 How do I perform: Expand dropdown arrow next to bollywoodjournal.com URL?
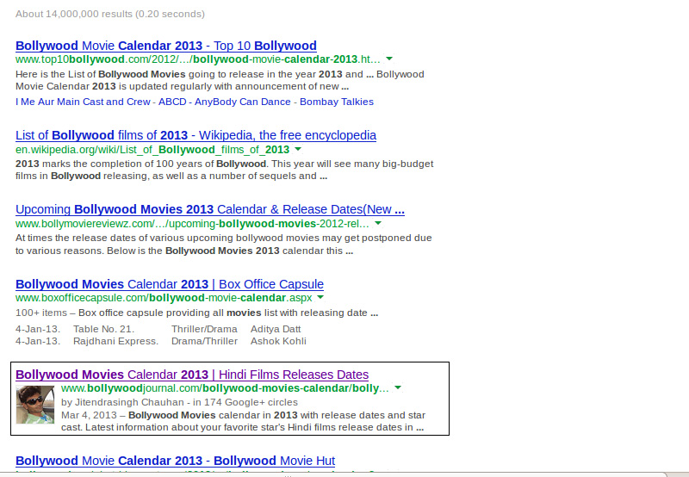398,388
